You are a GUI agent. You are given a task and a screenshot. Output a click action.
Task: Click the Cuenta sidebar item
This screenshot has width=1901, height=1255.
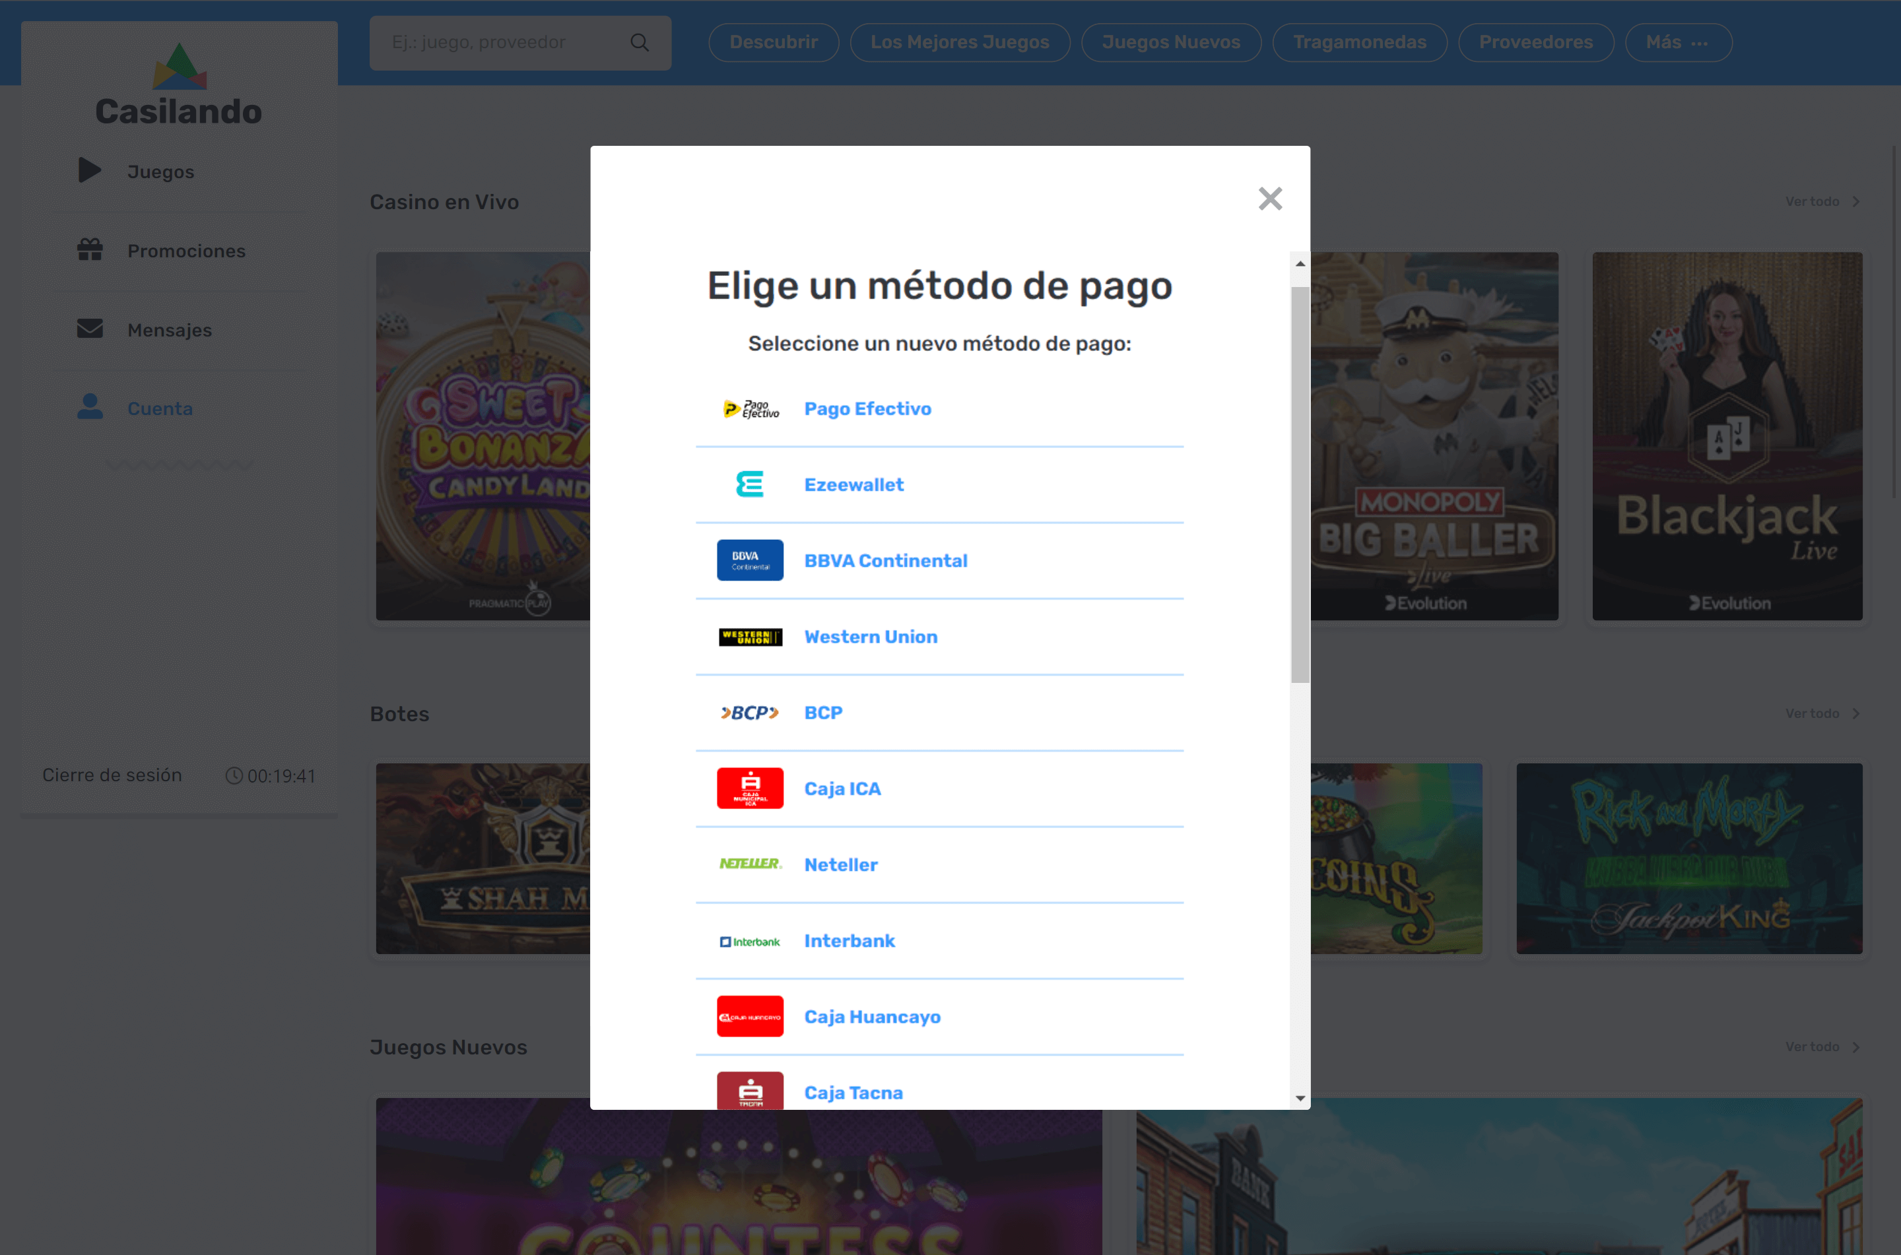point(158,409)
